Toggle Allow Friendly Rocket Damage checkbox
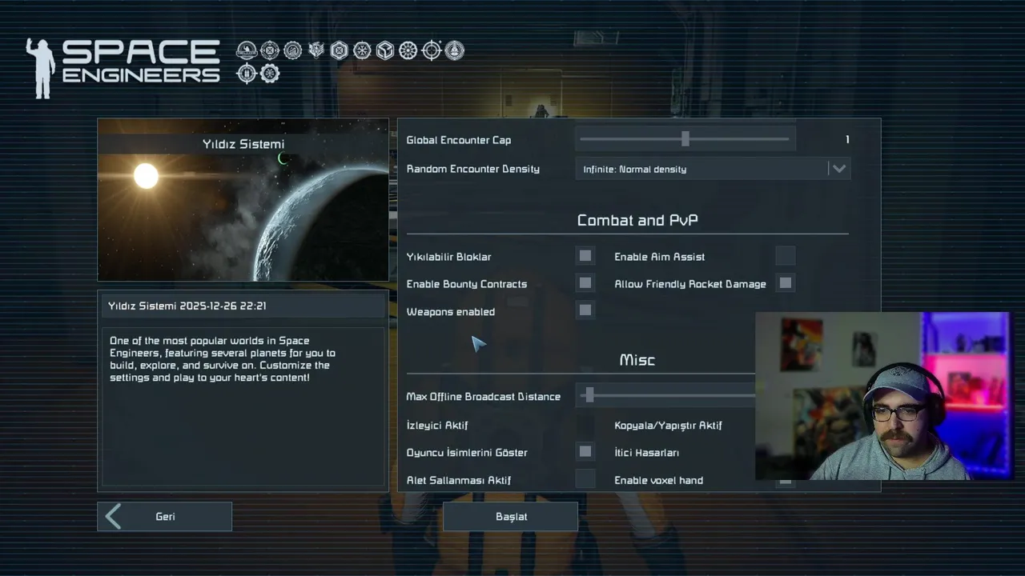 786,283
